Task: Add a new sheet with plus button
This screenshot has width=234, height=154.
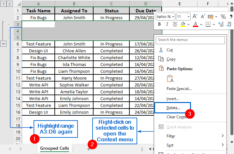Action: (x=89, y=149)
